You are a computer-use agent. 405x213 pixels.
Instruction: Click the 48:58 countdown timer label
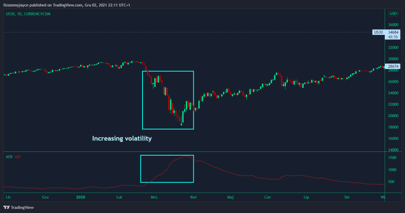[393, 37]
